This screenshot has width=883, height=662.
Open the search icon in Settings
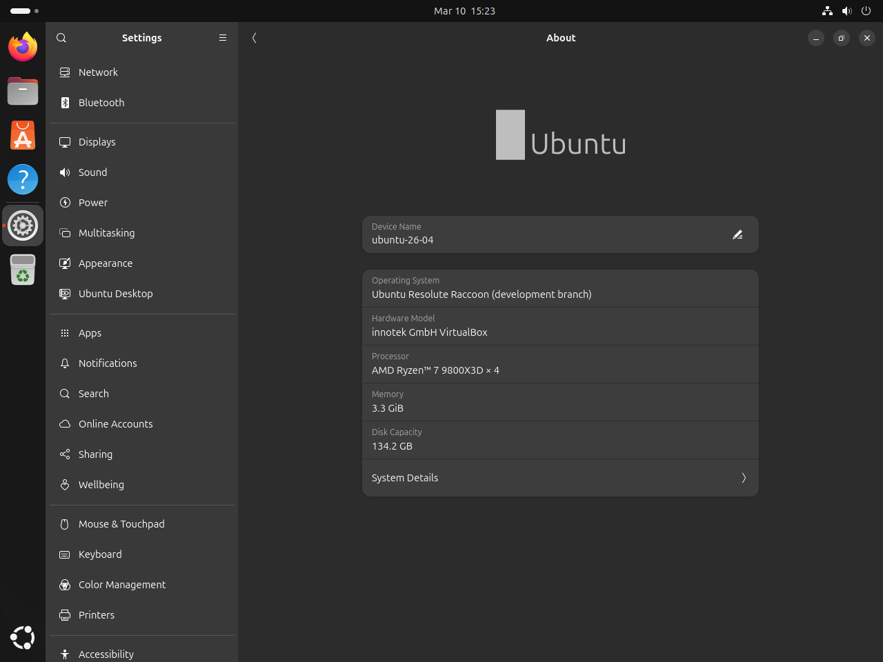pyautogui.click(x=61, y=37)
